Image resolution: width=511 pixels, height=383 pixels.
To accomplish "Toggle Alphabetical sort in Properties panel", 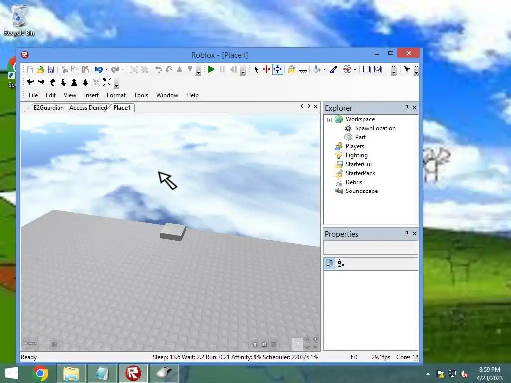I will pos(341,263).
